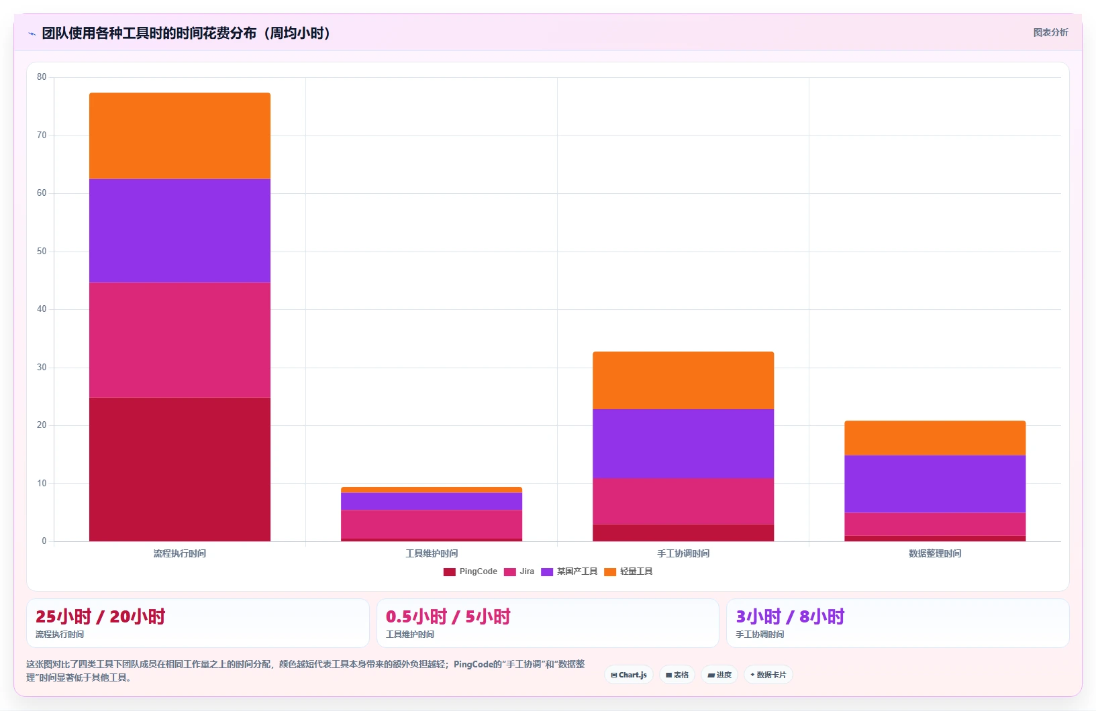Click orange segment of 数据整理时间 bar

point(935,438)
